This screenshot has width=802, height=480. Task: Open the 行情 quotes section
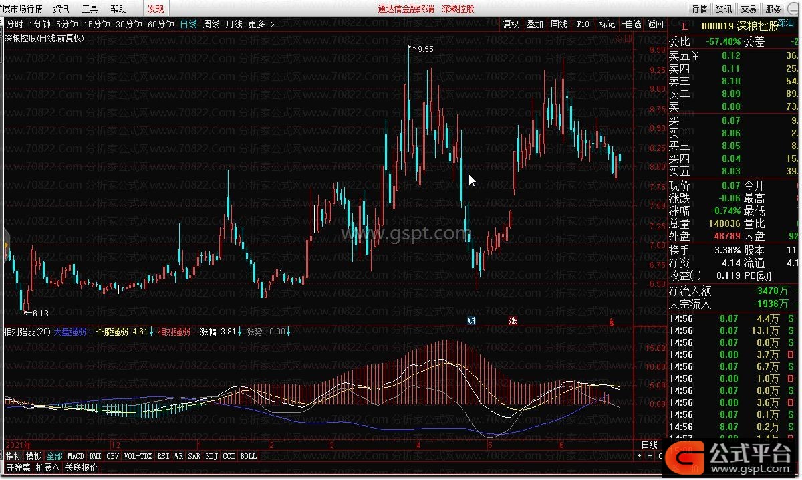[x=700, y=9]
